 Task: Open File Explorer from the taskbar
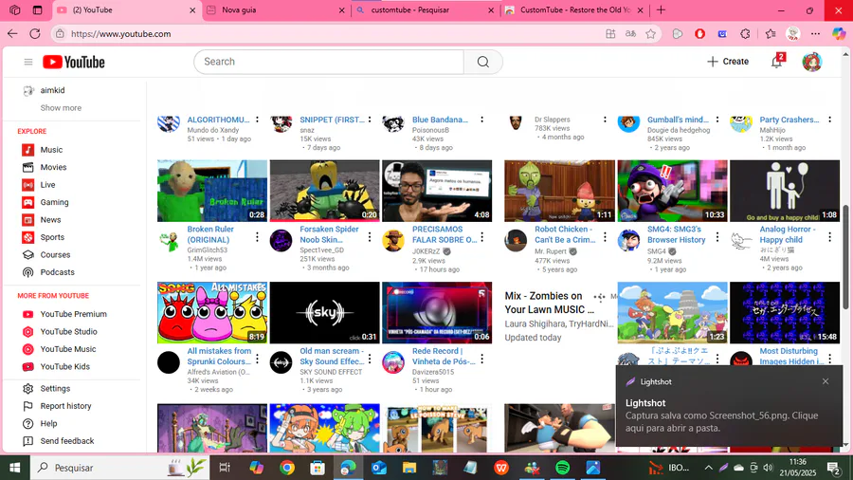[409, 468]
